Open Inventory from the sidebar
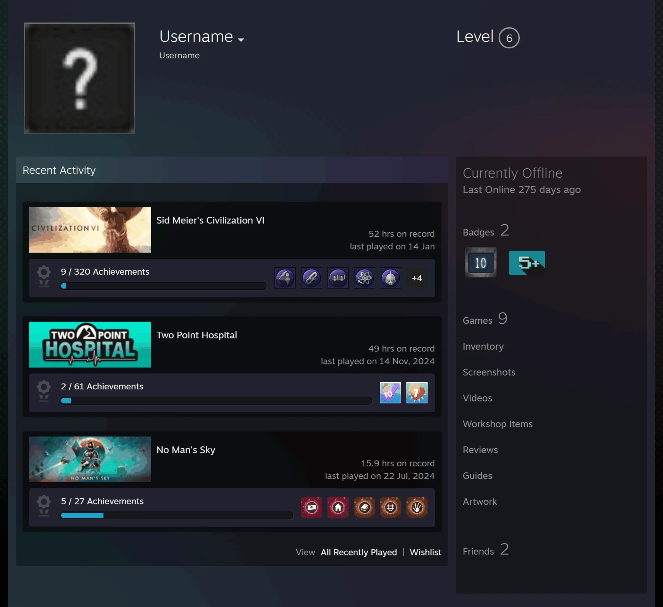 tap(483, 346)
